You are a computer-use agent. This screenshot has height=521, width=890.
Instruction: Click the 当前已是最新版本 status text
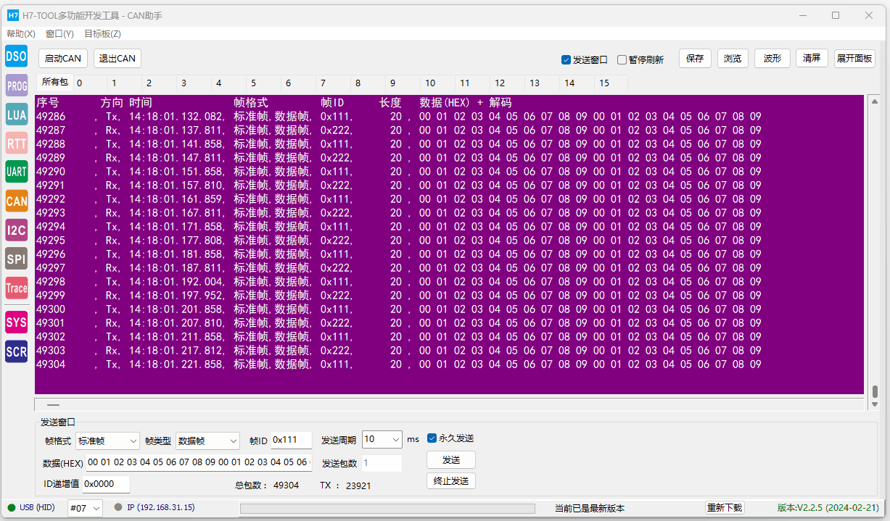(589, 509)
